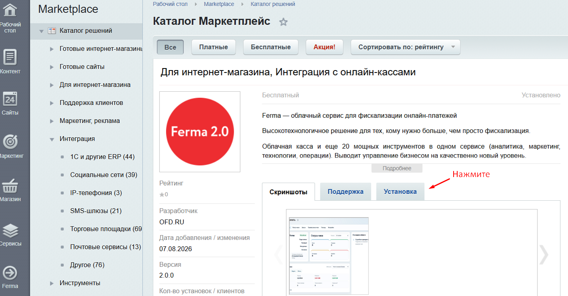
Task: Select SMS-шлюзы (21) category
Action: coord(96,211)
